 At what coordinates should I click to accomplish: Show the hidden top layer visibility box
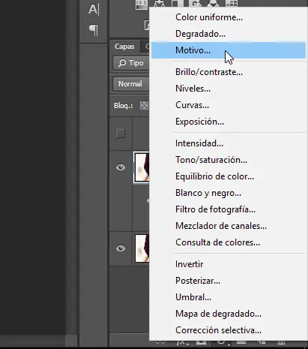click(121, 134)
